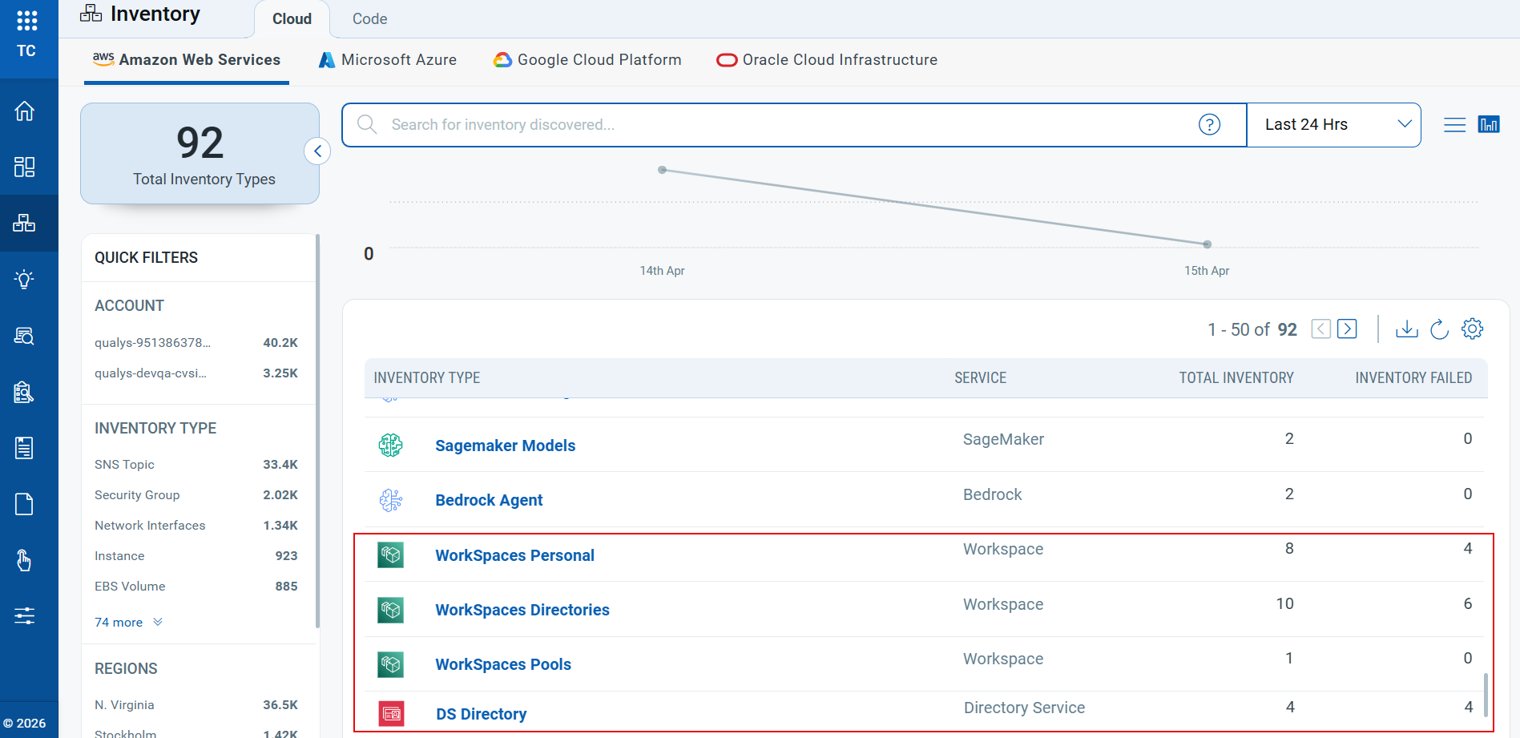Open the sidebar icon showing a window with a magnifier
This screenshot has height=738, width=1520.
point(25,336)
